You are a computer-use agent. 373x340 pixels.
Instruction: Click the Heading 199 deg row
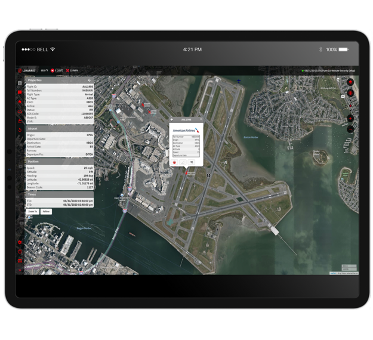tap(60, 175)
